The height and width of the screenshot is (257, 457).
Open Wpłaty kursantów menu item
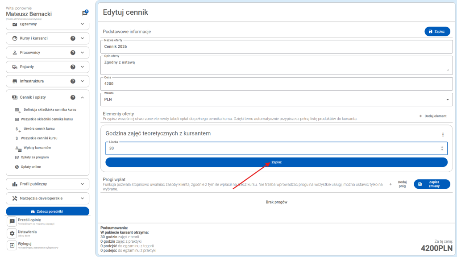[x=37, y=148]
